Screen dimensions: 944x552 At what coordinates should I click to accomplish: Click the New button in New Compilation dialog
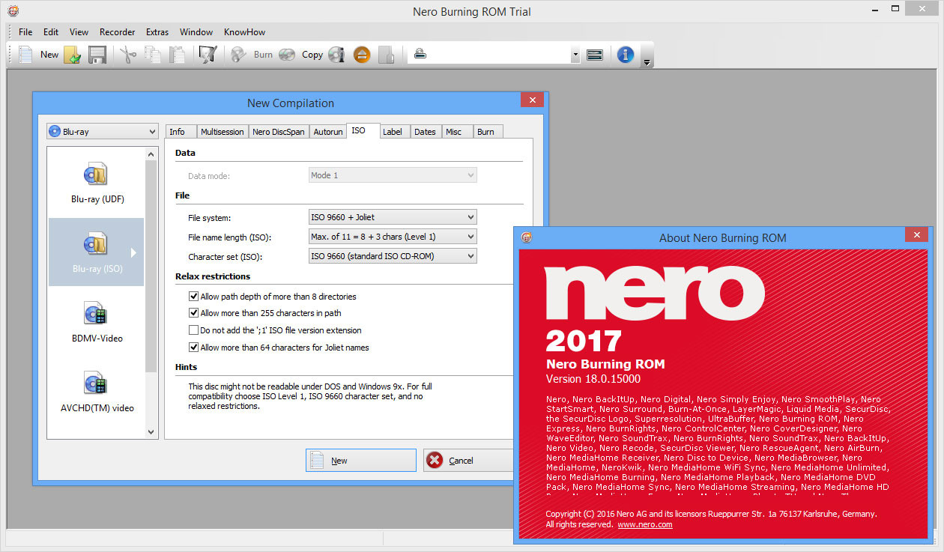point(360,461)
